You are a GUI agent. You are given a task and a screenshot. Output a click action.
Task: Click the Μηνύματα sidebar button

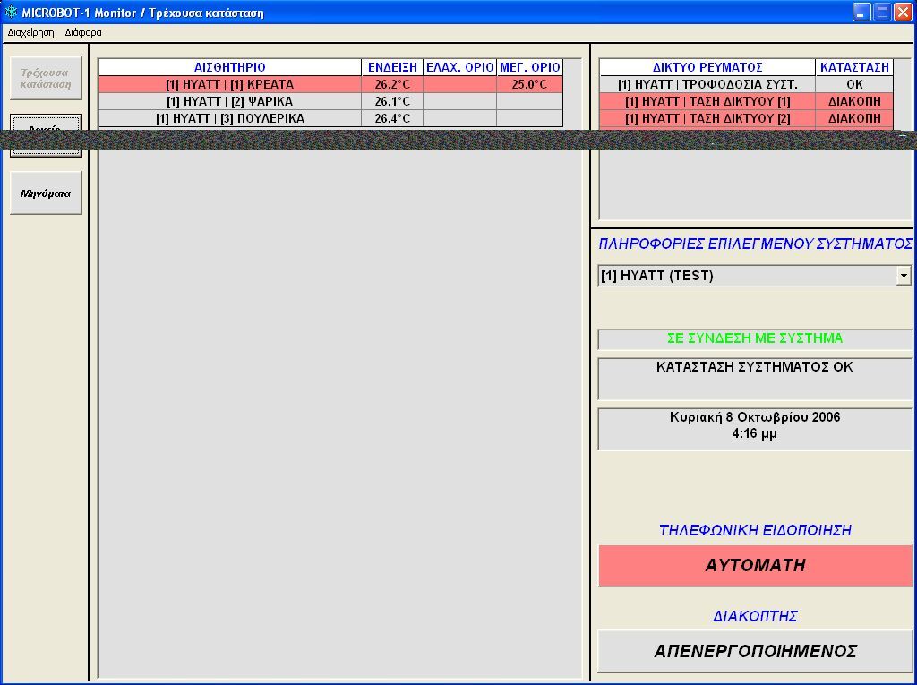pos(46,193)
